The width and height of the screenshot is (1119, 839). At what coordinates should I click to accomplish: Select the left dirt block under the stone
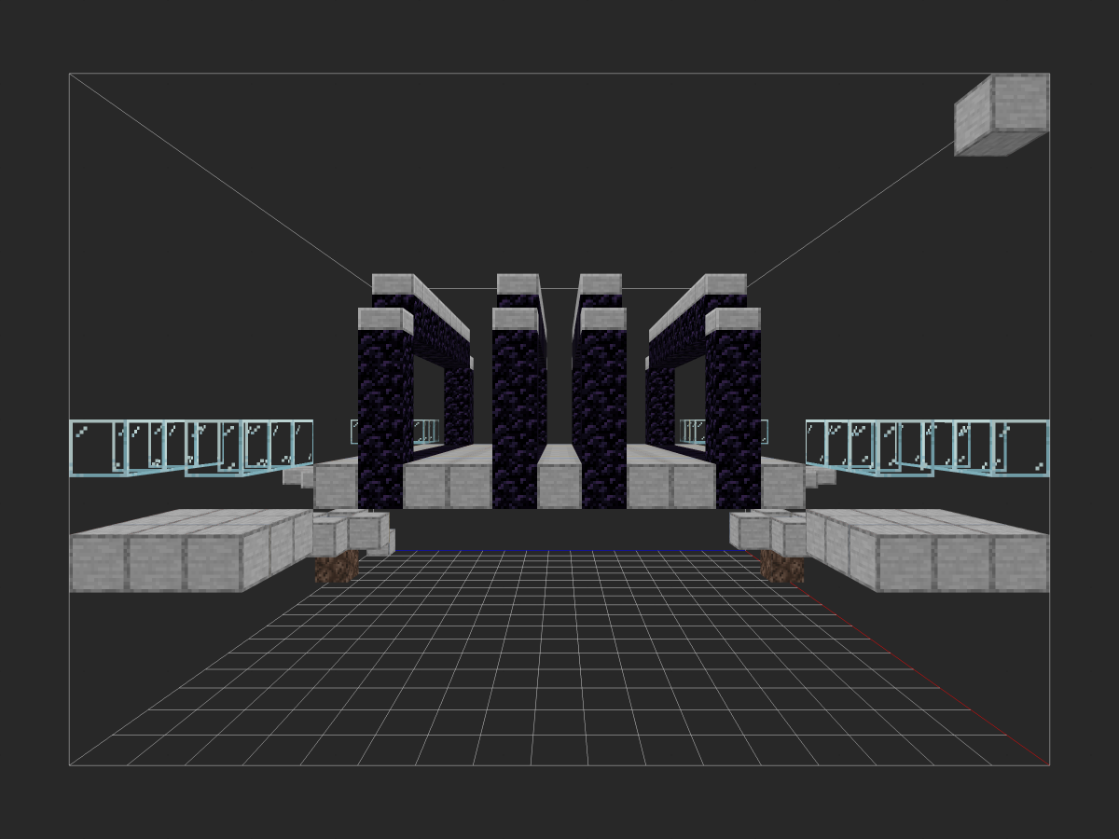click(337, 567)
